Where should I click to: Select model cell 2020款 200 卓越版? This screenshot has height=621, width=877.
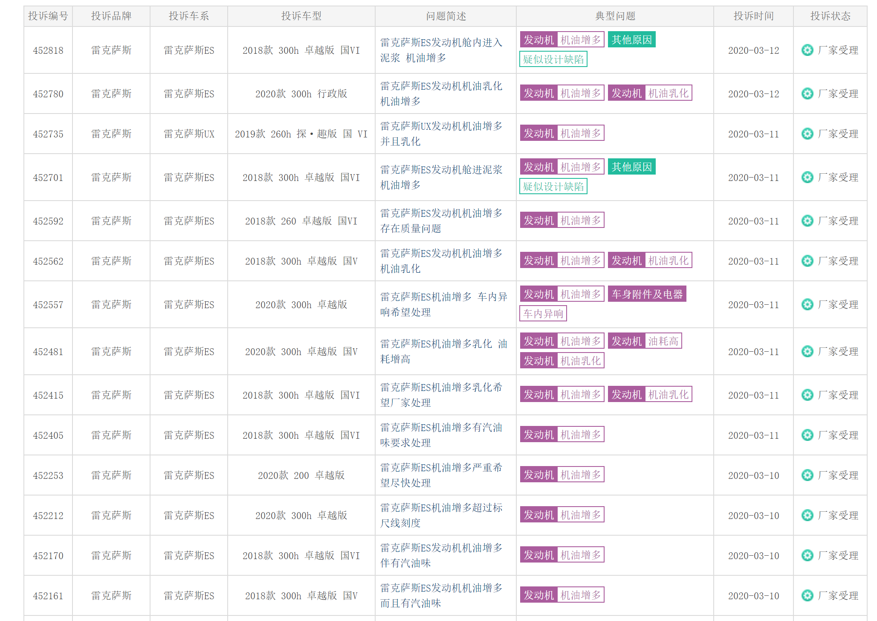pos(301,475)
